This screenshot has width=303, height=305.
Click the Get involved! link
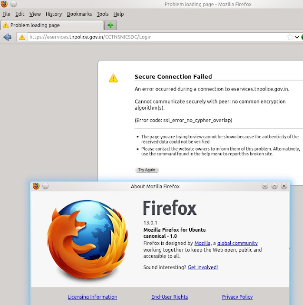203,267
